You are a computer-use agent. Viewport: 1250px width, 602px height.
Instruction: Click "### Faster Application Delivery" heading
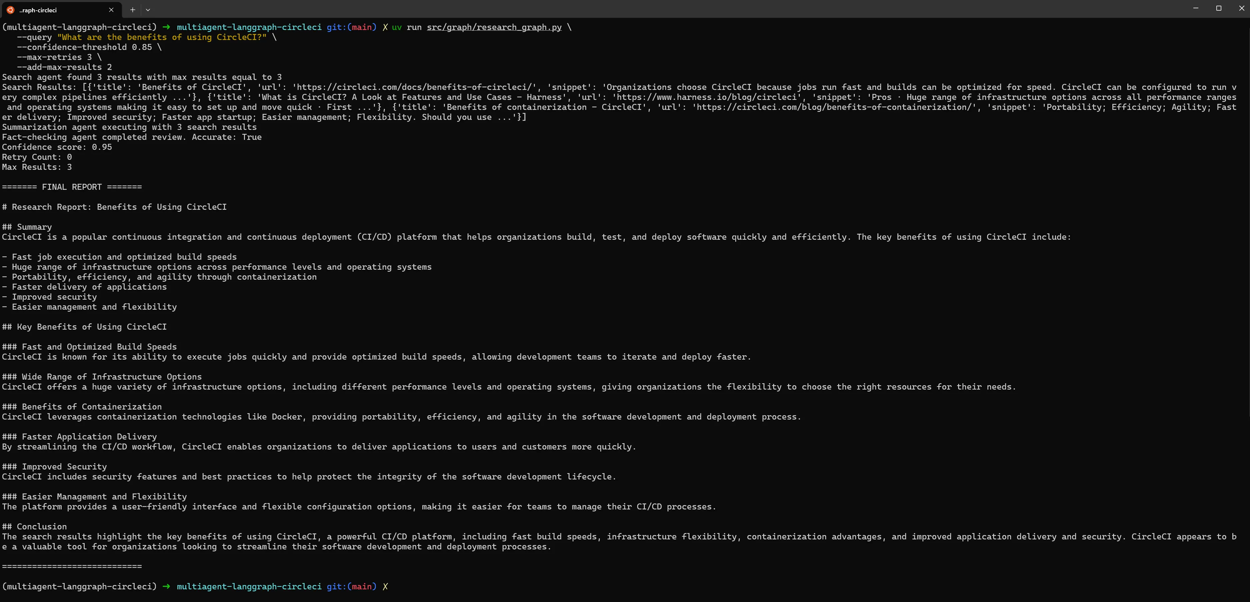[x=79, y=437]
